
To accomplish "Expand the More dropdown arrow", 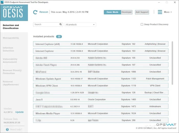I will pos(171,12).
